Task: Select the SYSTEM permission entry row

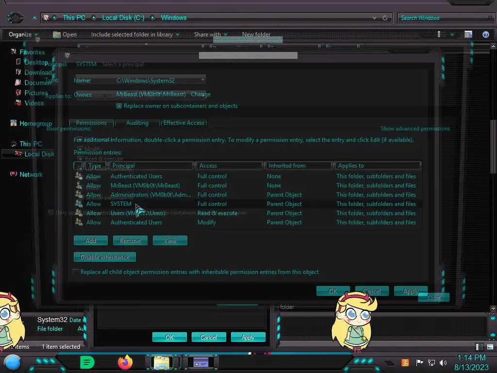Action: click(248, 203)
